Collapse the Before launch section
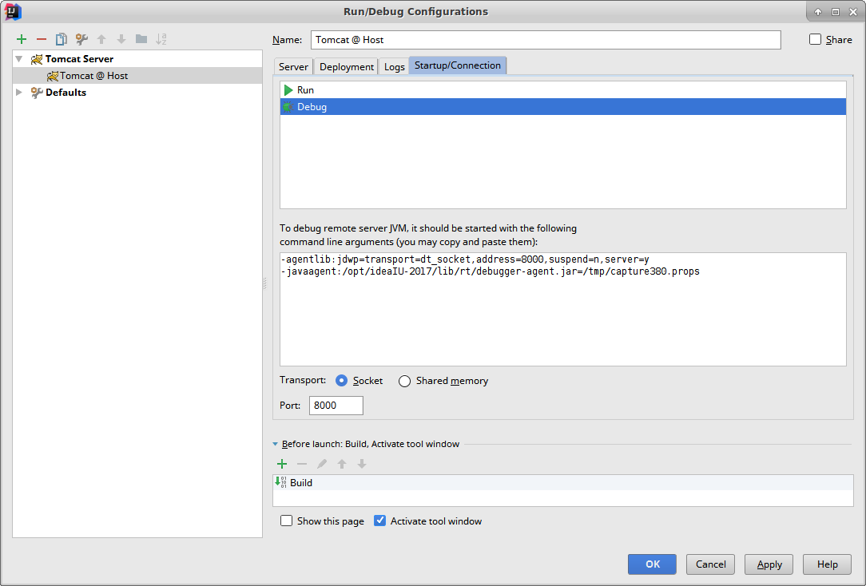 [x=276, y=444]
